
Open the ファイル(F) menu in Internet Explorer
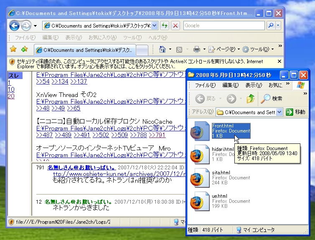(25, 38)
